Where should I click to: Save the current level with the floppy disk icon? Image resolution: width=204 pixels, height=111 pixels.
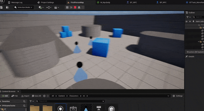coord(2,7)
